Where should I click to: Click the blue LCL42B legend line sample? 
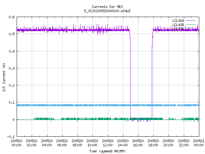(191, 29)
